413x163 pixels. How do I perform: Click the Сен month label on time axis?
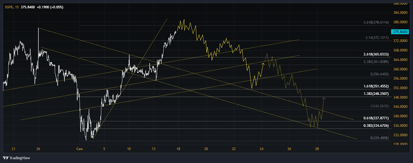(x=79, y=149)
